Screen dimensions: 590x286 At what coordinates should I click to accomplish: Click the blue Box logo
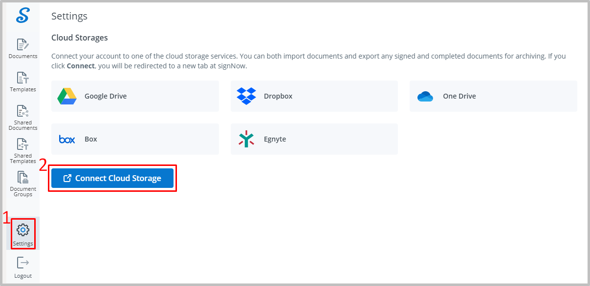click(x=66, y=139)
